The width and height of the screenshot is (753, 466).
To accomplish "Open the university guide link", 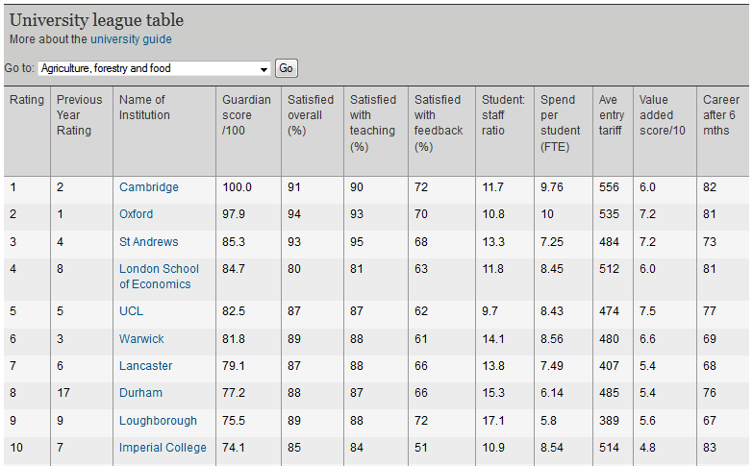I will tap(131, 39).
